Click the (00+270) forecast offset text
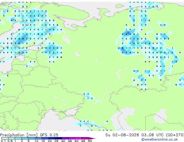Image resolution: width=184 pixels, height=142 pixels. pos(175,135)
